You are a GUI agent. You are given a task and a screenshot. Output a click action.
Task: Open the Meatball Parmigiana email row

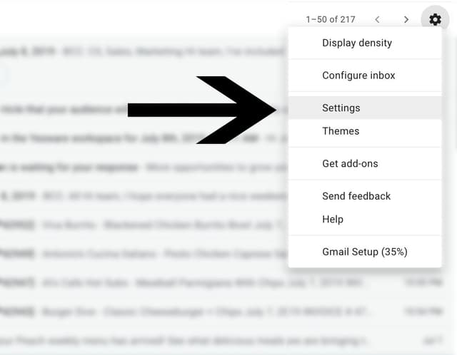point(221,282)
